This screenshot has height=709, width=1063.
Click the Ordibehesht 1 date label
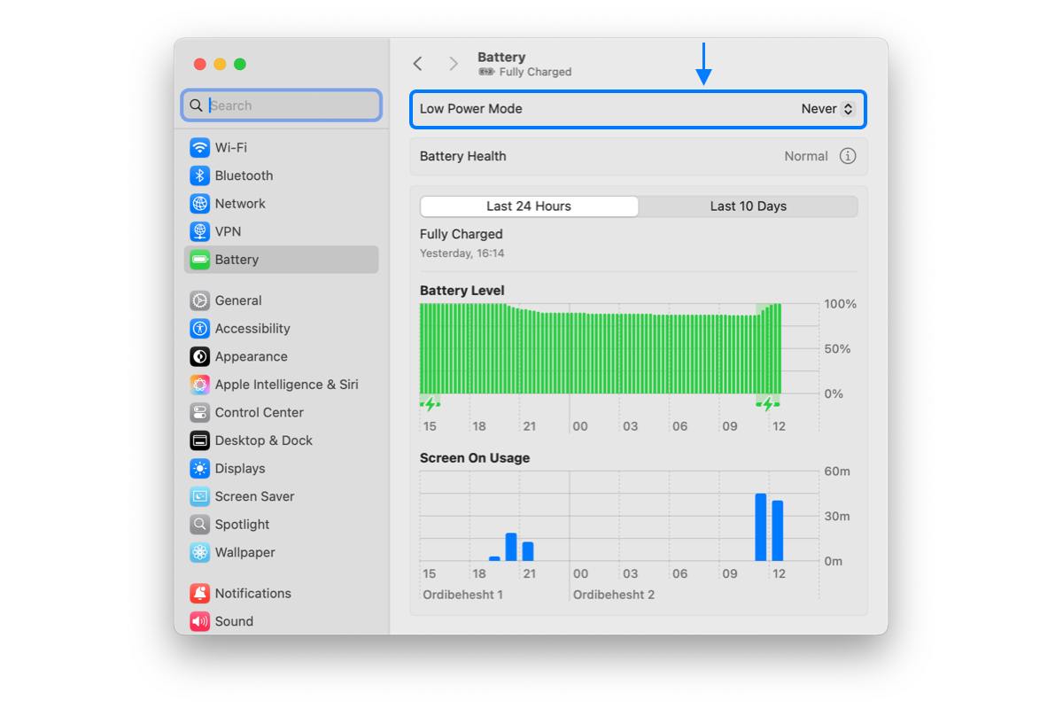pos(463,595)
